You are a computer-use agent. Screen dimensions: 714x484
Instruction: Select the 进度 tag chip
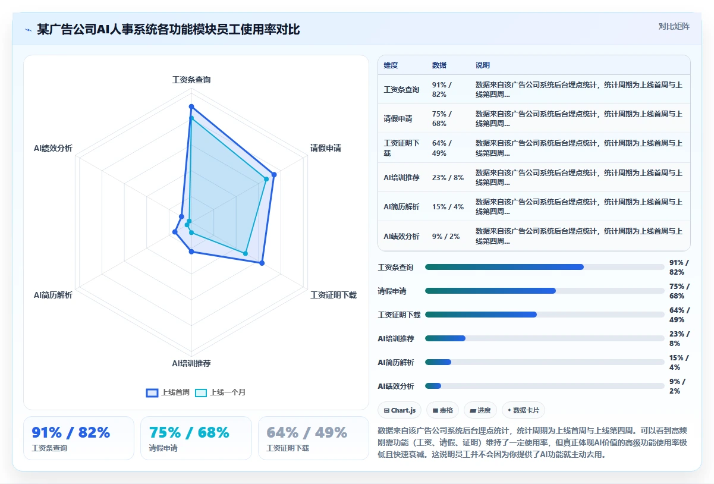pyautogui.click(x=480, y=410)
